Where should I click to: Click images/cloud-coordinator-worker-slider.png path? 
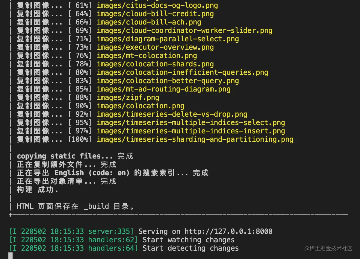184,31
